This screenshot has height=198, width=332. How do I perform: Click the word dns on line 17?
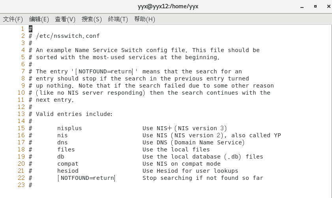coord(62,142)
